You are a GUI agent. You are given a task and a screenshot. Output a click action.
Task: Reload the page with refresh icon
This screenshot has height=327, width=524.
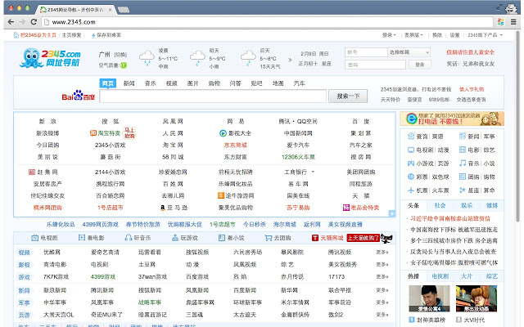[34, 22]
